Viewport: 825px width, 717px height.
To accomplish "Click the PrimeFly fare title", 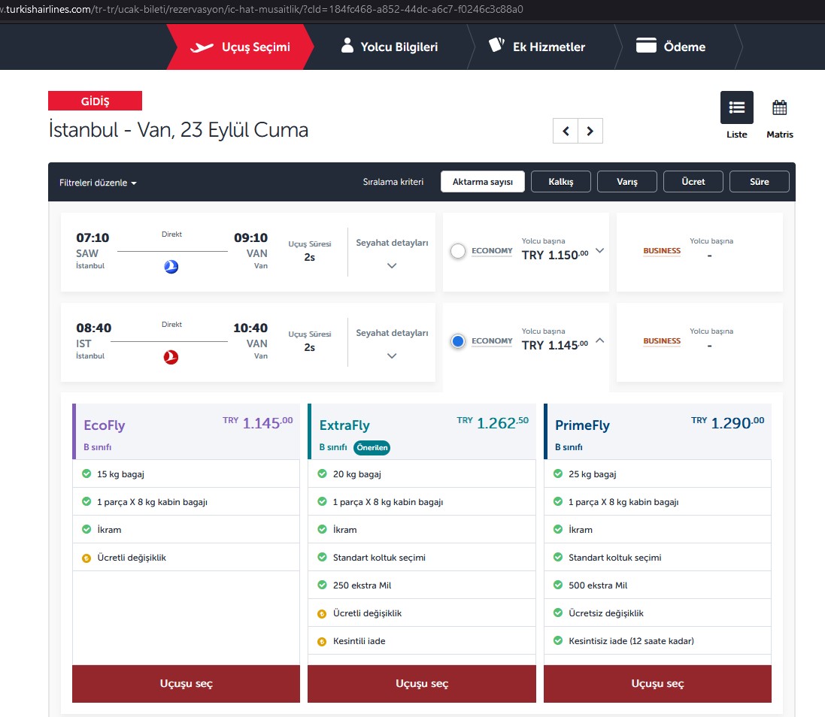I will (582, 425).
